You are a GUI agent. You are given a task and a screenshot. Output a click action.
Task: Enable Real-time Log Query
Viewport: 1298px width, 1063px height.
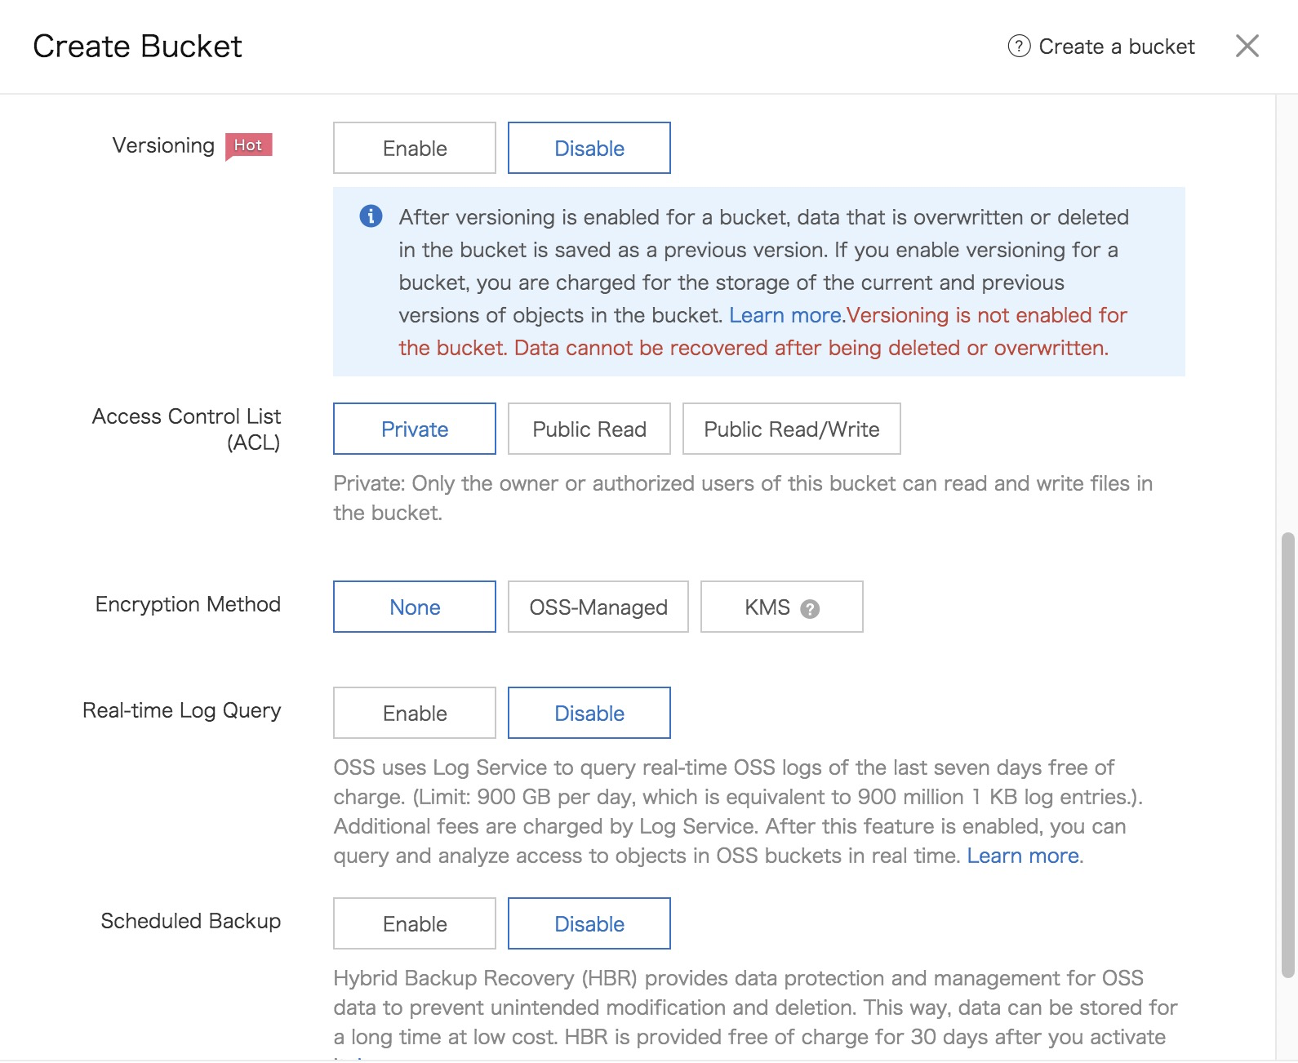[414, 714]
